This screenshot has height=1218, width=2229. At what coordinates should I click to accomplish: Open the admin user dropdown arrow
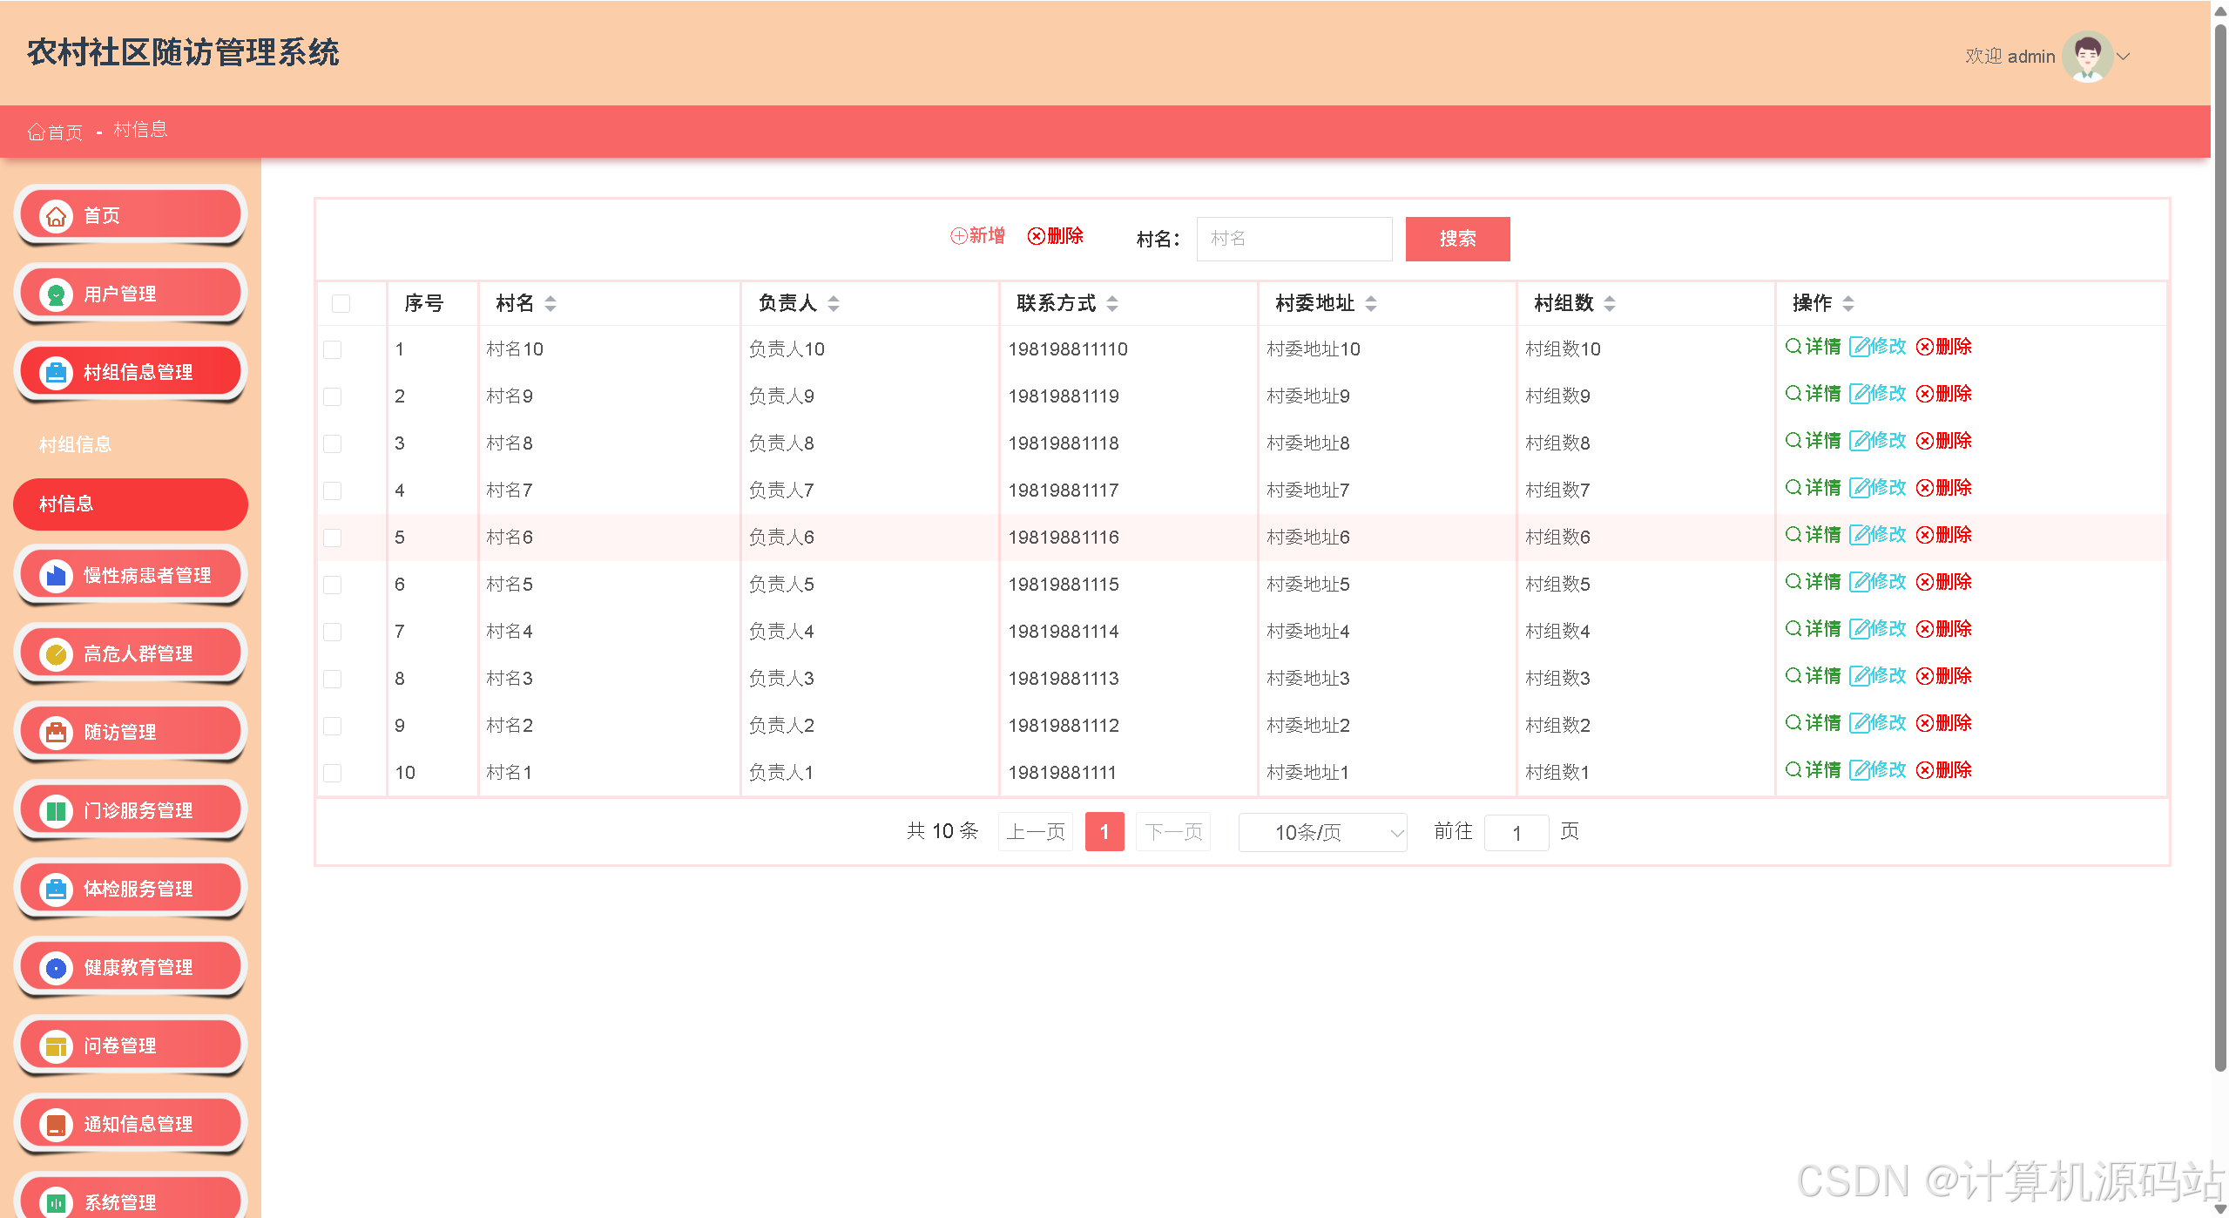tap(2124, 57)
